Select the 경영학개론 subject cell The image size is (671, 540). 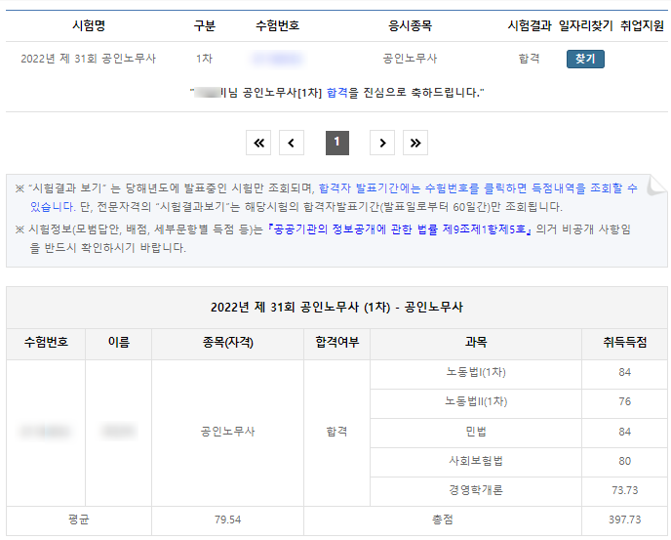476,490
